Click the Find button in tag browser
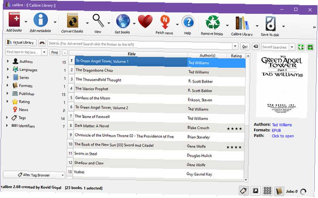Viewport: 318px width, 198px height. tap(55, 52)
